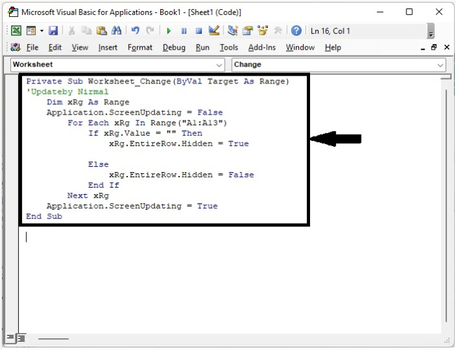Screen dimensions: 456x350
Task: Click the Find binoculars icon
Action: click(117, 31)
